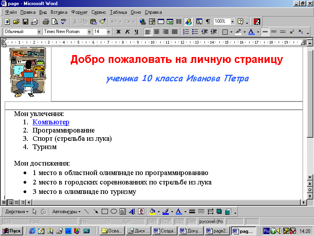Viewport: 314px width, 236px height.
Task: Insert a hyperlink with globe icon
Action: point(143,22)
